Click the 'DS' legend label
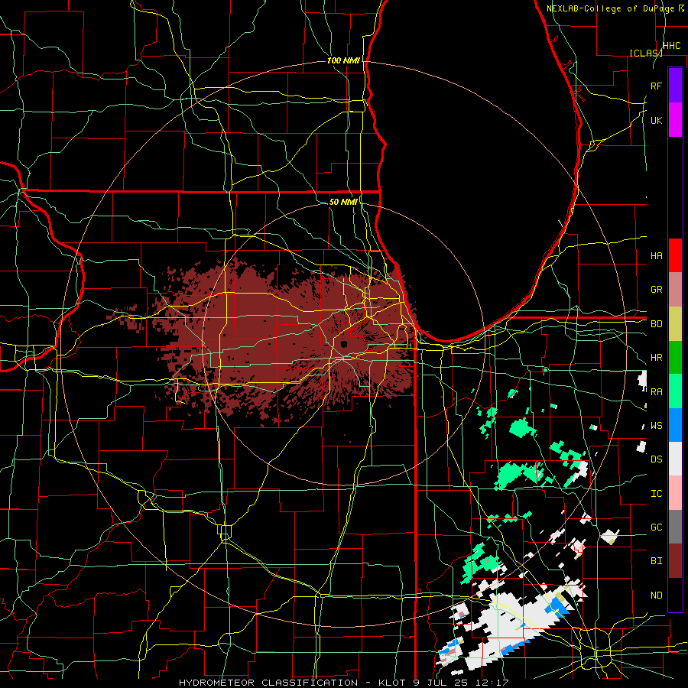 pos(657,459)
